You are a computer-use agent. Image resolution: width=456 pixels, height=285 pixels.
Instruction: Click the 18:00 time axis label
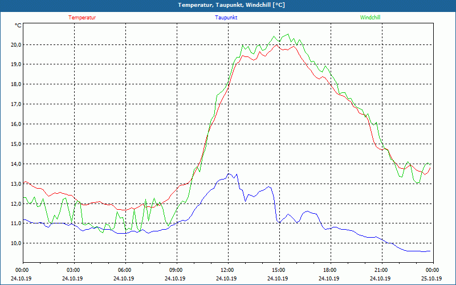pyautogui.click(x=331, y=270)
